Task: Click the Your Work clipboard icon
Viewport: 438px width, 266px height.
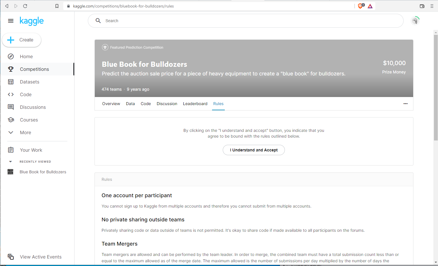Action: [11, 150]
